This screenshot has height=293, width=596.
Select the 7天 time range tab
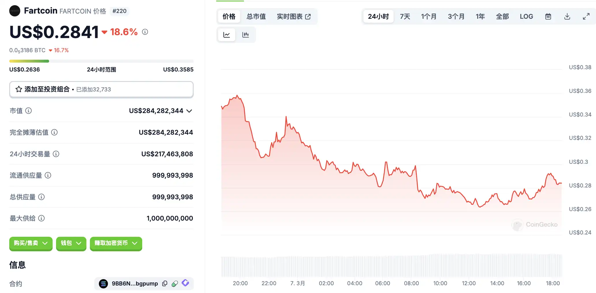[405, 16]
